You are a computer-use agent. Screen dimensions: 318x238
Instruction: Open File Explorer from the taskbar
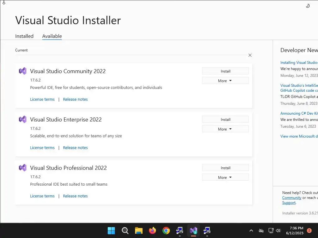tap(139, 231)
